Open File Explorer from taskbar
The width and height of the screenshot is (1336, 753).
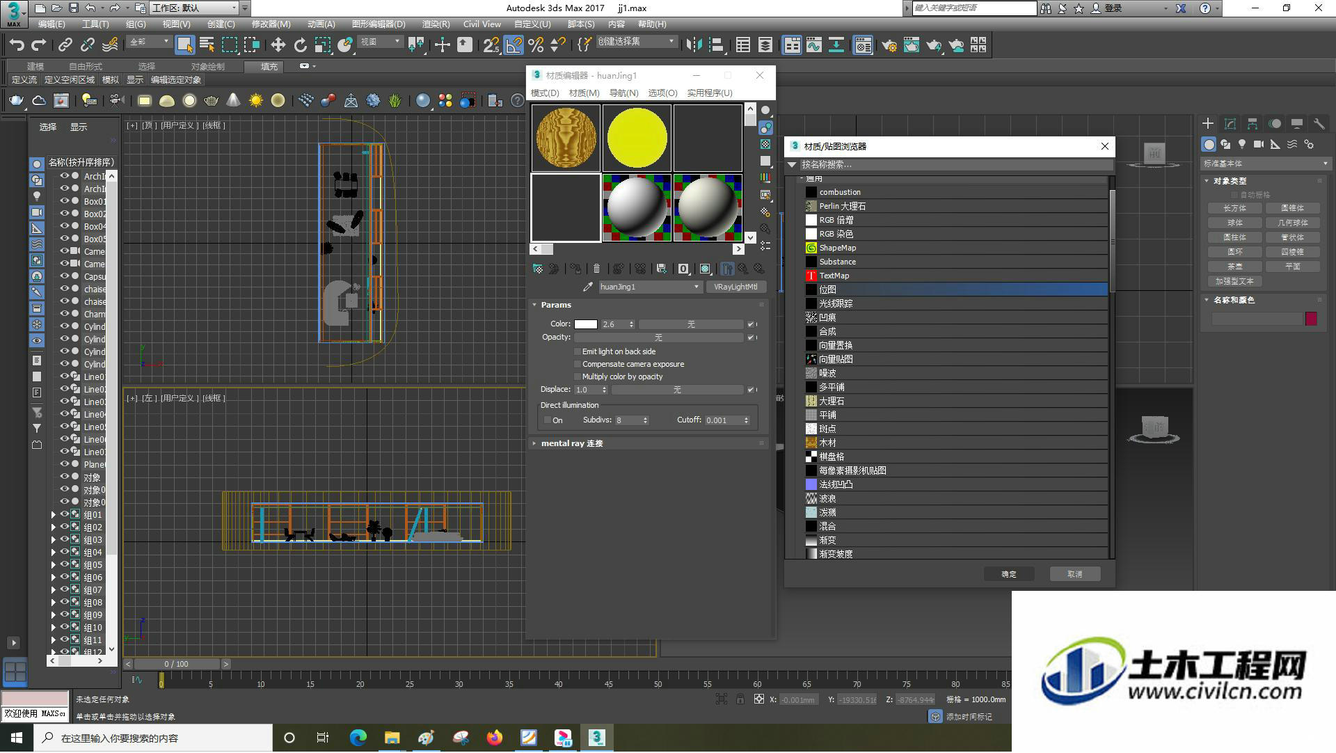[392, 738]
